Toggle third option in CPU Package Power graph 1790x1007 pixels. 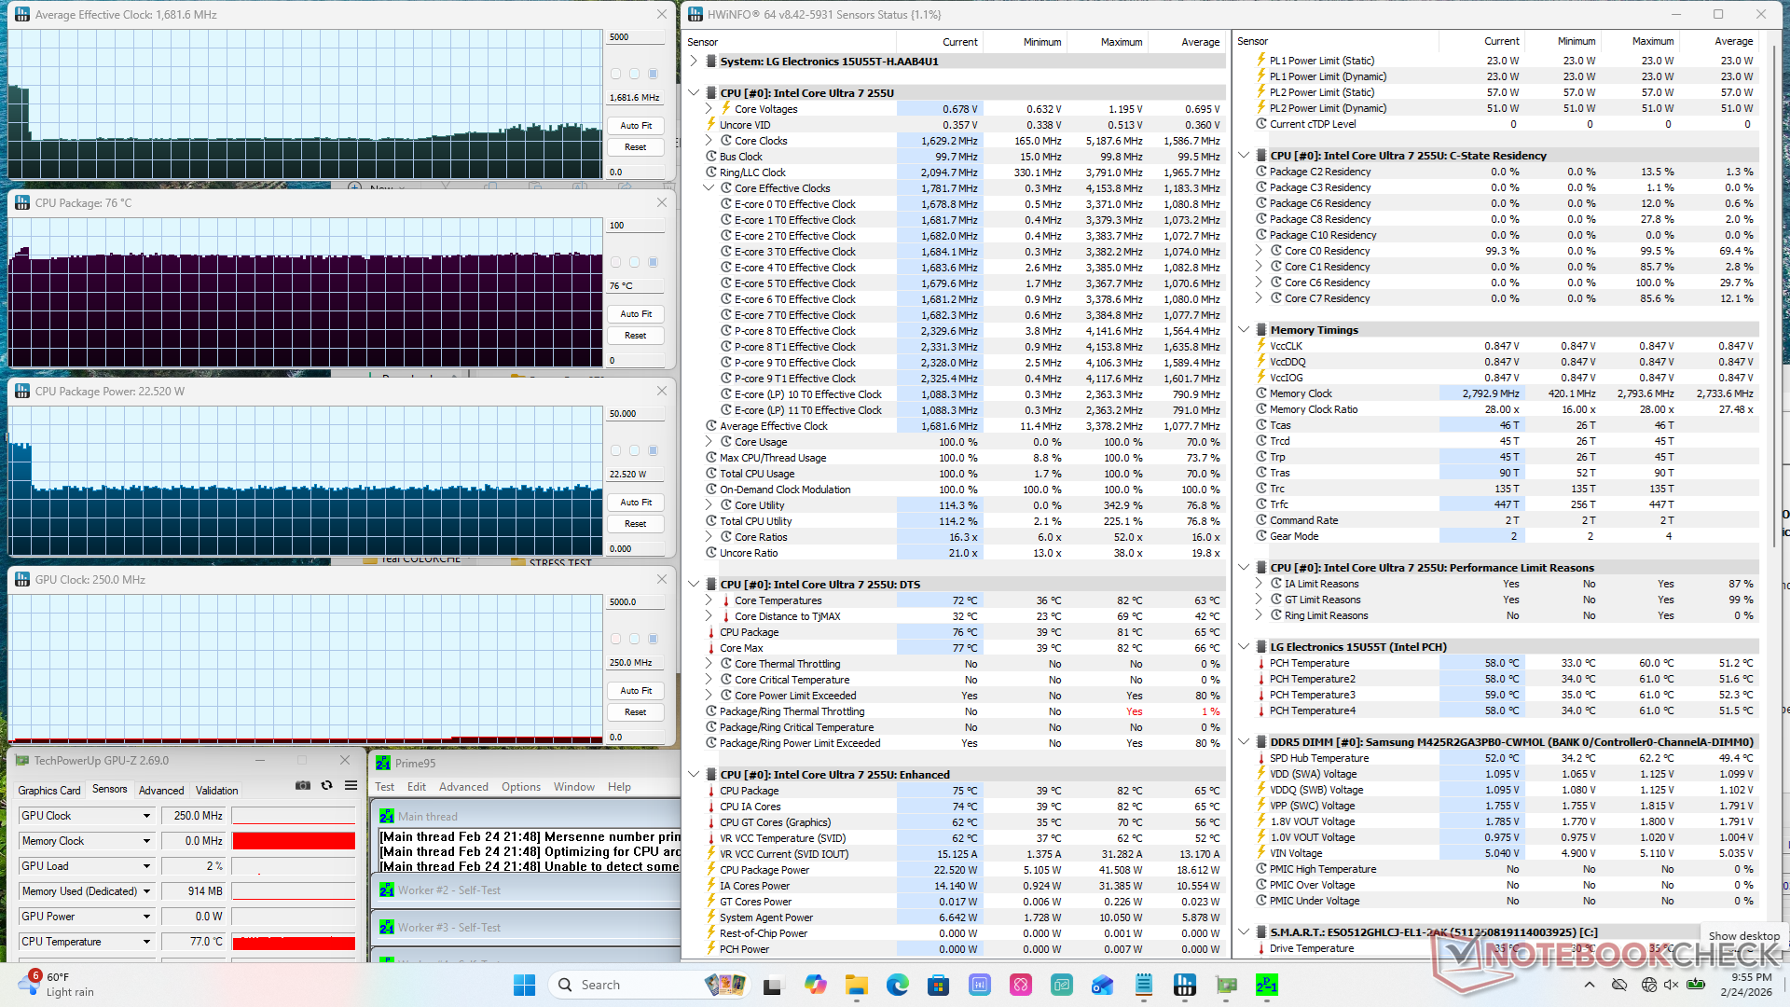tap(653, 450)
